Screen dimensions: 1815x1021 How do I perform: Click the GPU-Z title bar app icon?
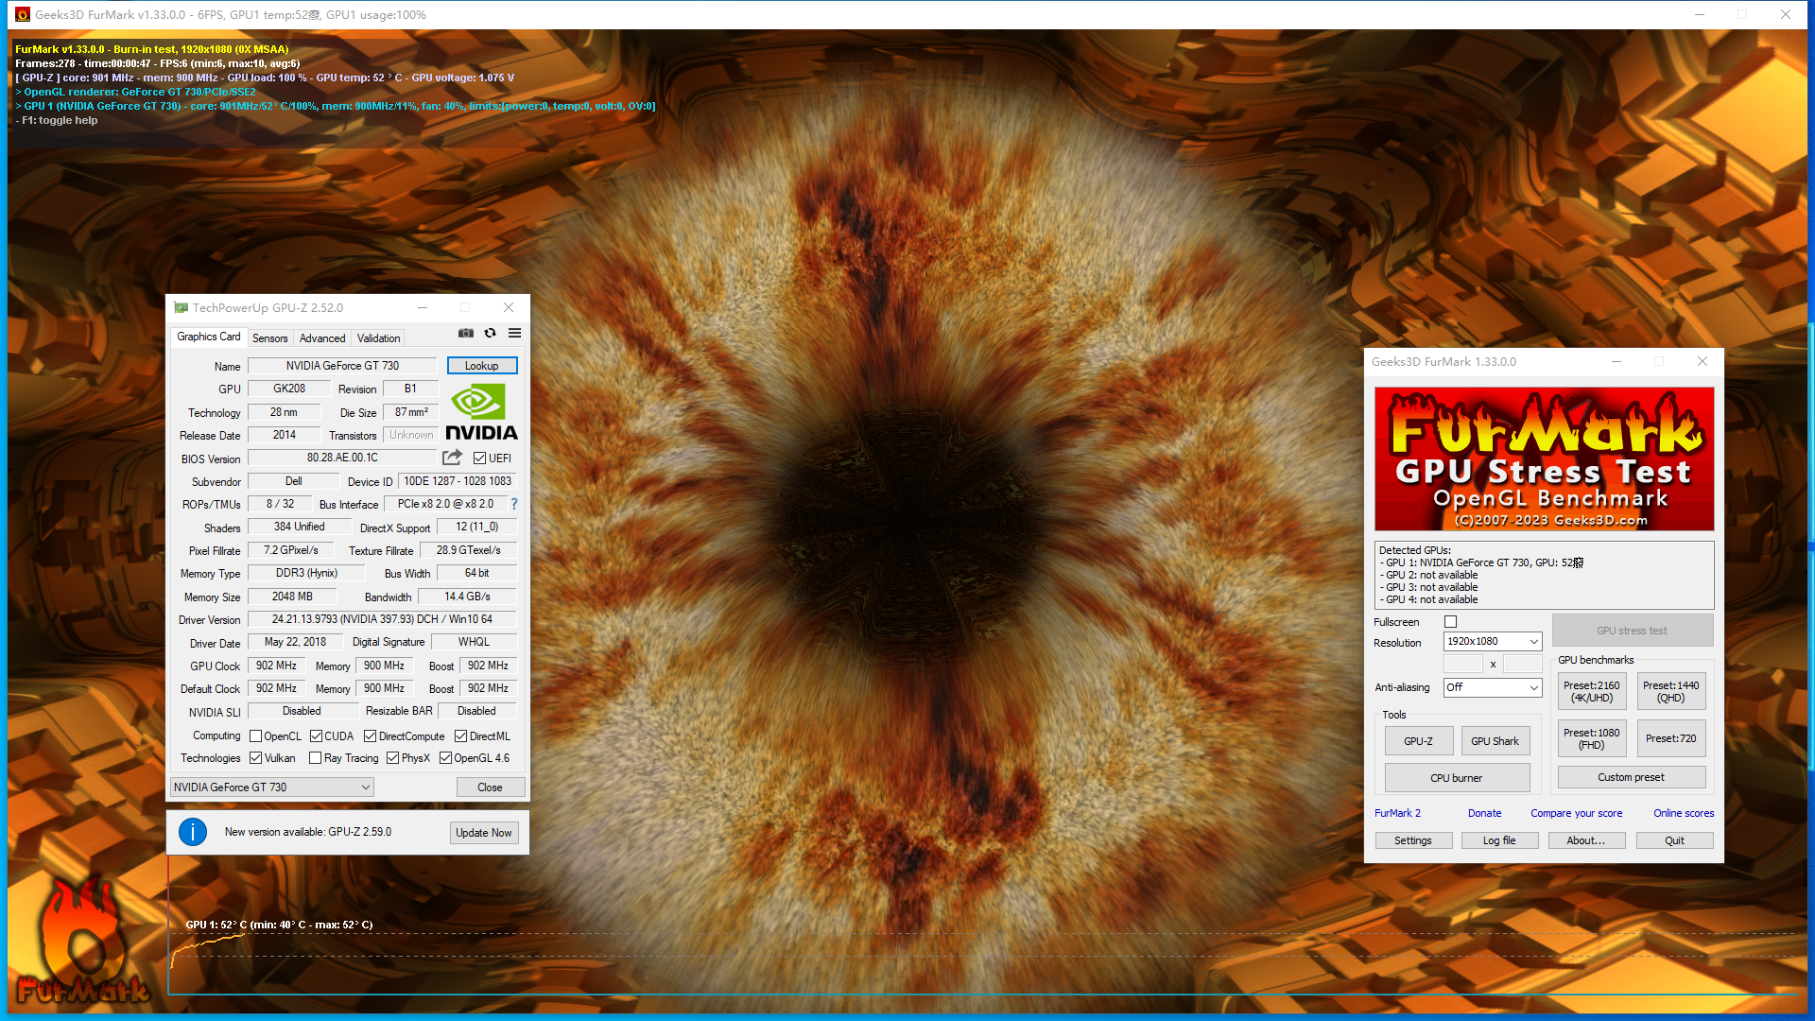pos(181,307)
